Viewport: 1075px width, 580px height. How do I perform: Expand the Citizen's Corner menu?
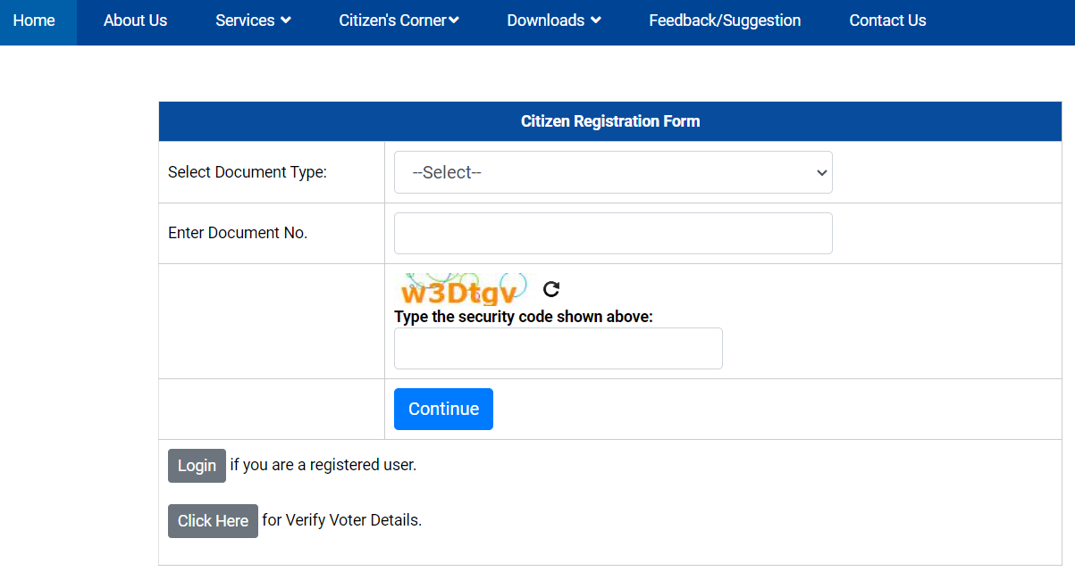pyautogui.click(x=399, y=21)
